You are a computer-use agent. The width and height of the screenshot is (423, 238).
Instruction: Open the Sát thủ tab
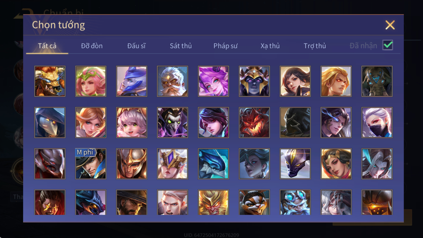click(x=181, y=46)
